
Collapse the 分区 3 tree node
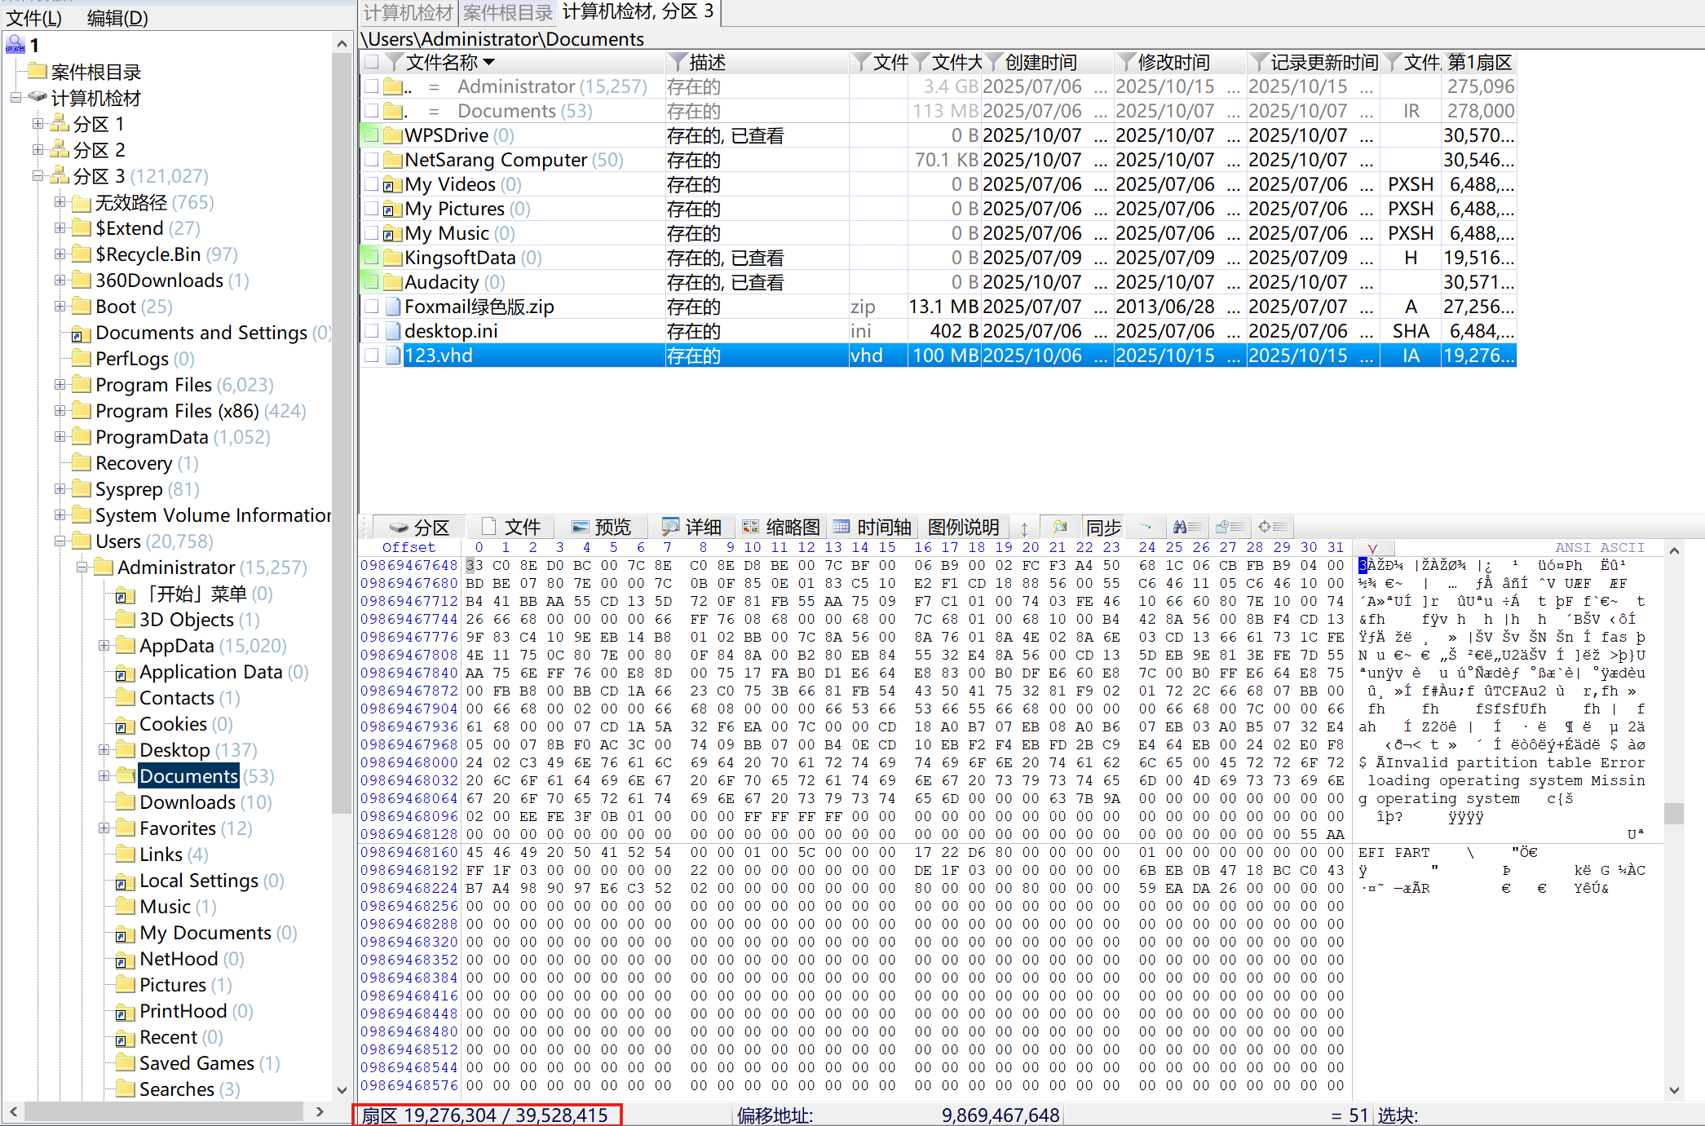[x=38, y=176]
